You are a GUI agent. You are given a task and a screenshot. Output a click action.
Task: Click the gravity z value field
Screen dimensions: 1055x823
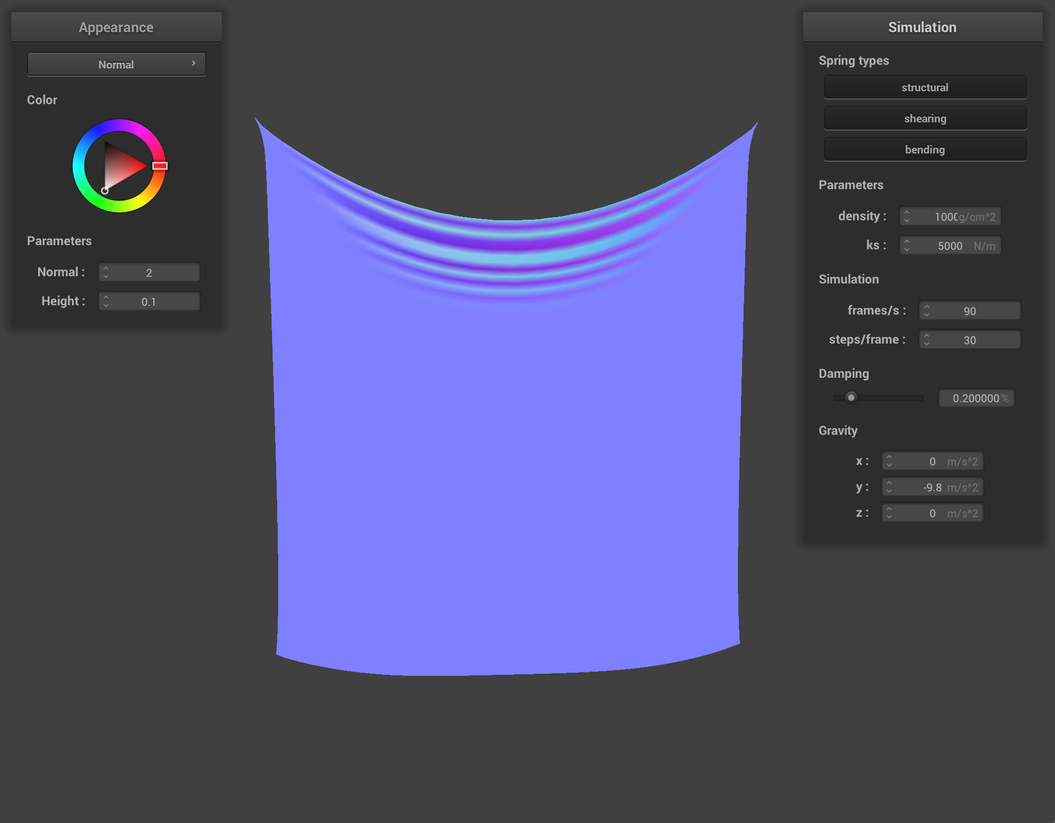point(933,513)
